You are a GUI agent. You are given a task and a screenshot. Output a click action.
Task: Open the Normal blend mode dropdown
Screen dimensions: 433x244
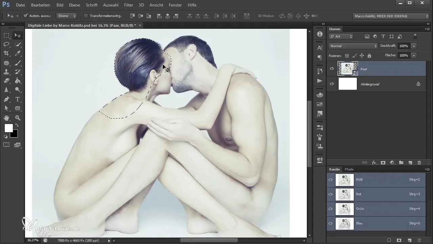tap(353, 46)
